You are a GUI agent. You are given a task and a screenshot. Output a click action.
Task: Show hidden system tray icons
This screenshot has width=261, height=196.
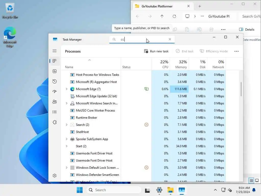coord(215,190)
